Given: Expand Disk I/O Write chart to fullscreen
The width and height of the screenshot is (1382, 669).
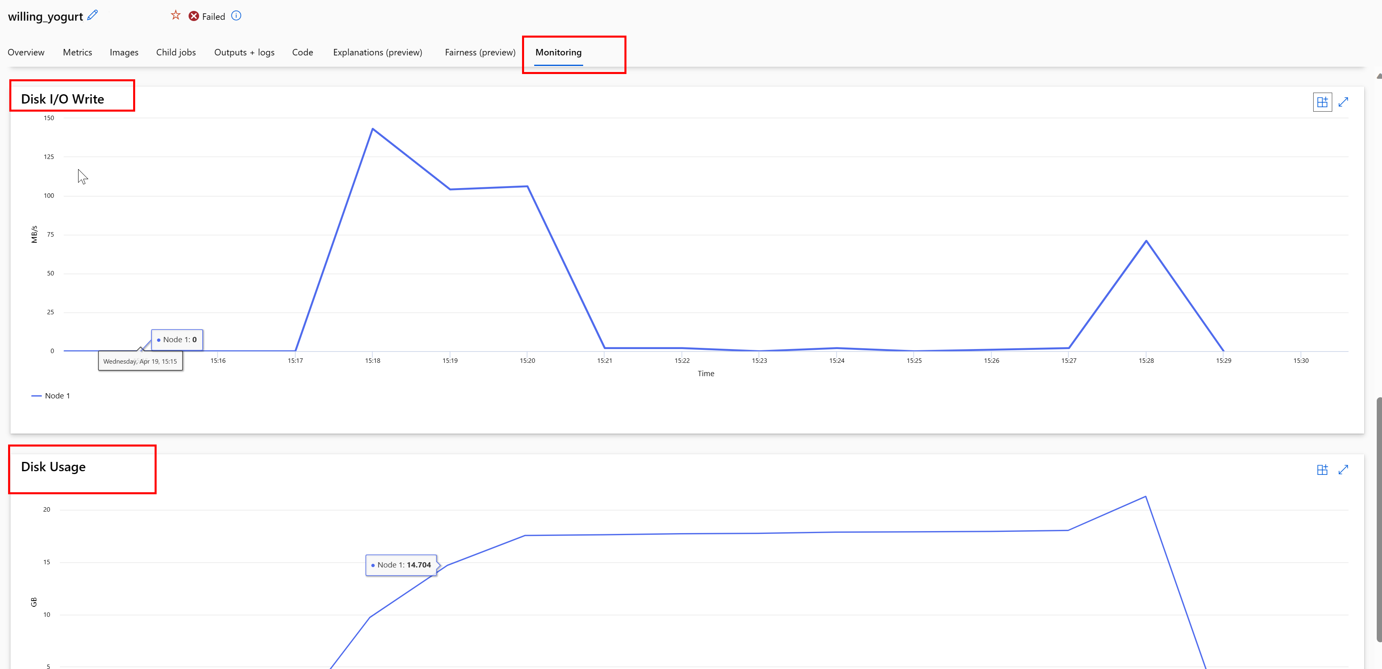Looking at the screenshot, I should pyautogui.click(x=1343, y=102).
